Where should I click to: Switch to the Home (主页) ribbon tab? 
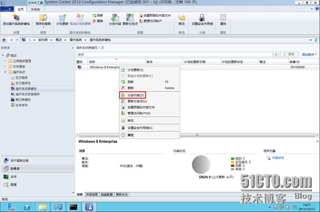click(x=20, y=9)
